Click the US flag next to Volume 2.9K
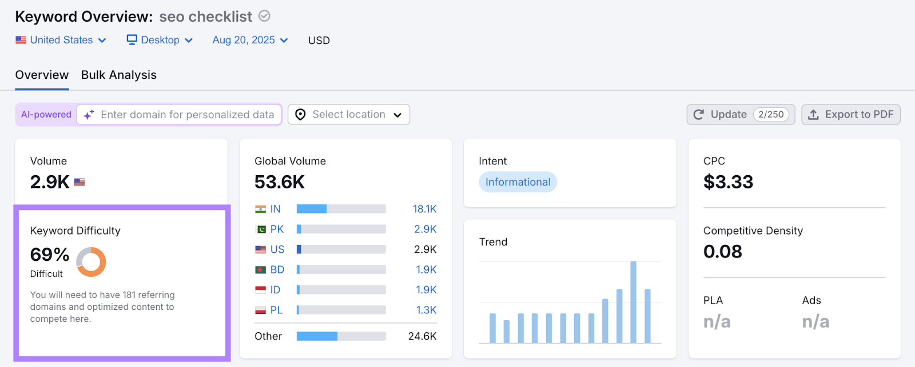 [79, 183]
